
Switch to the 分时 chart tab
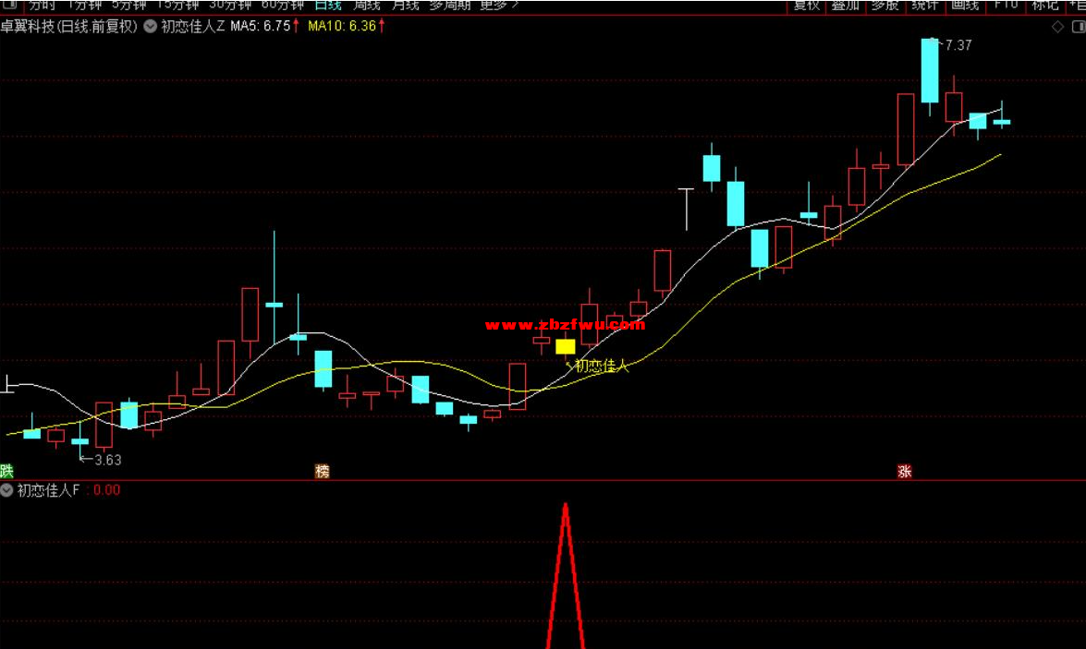click(42, 5)
